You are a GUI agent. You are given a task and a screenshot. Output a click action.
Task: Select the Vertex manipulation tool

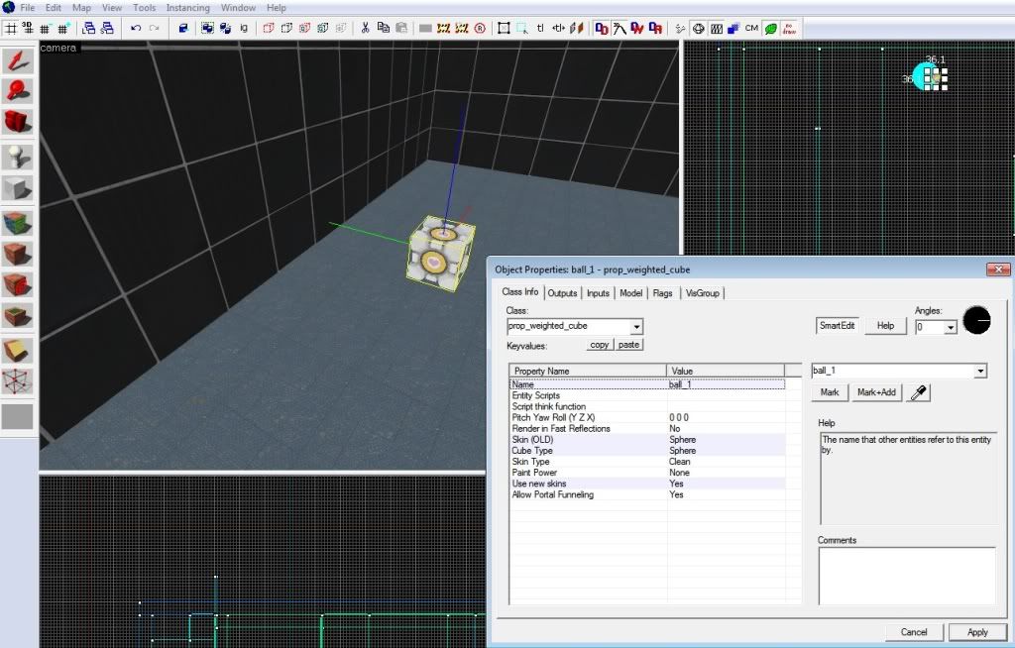click(x=18, y=381)
